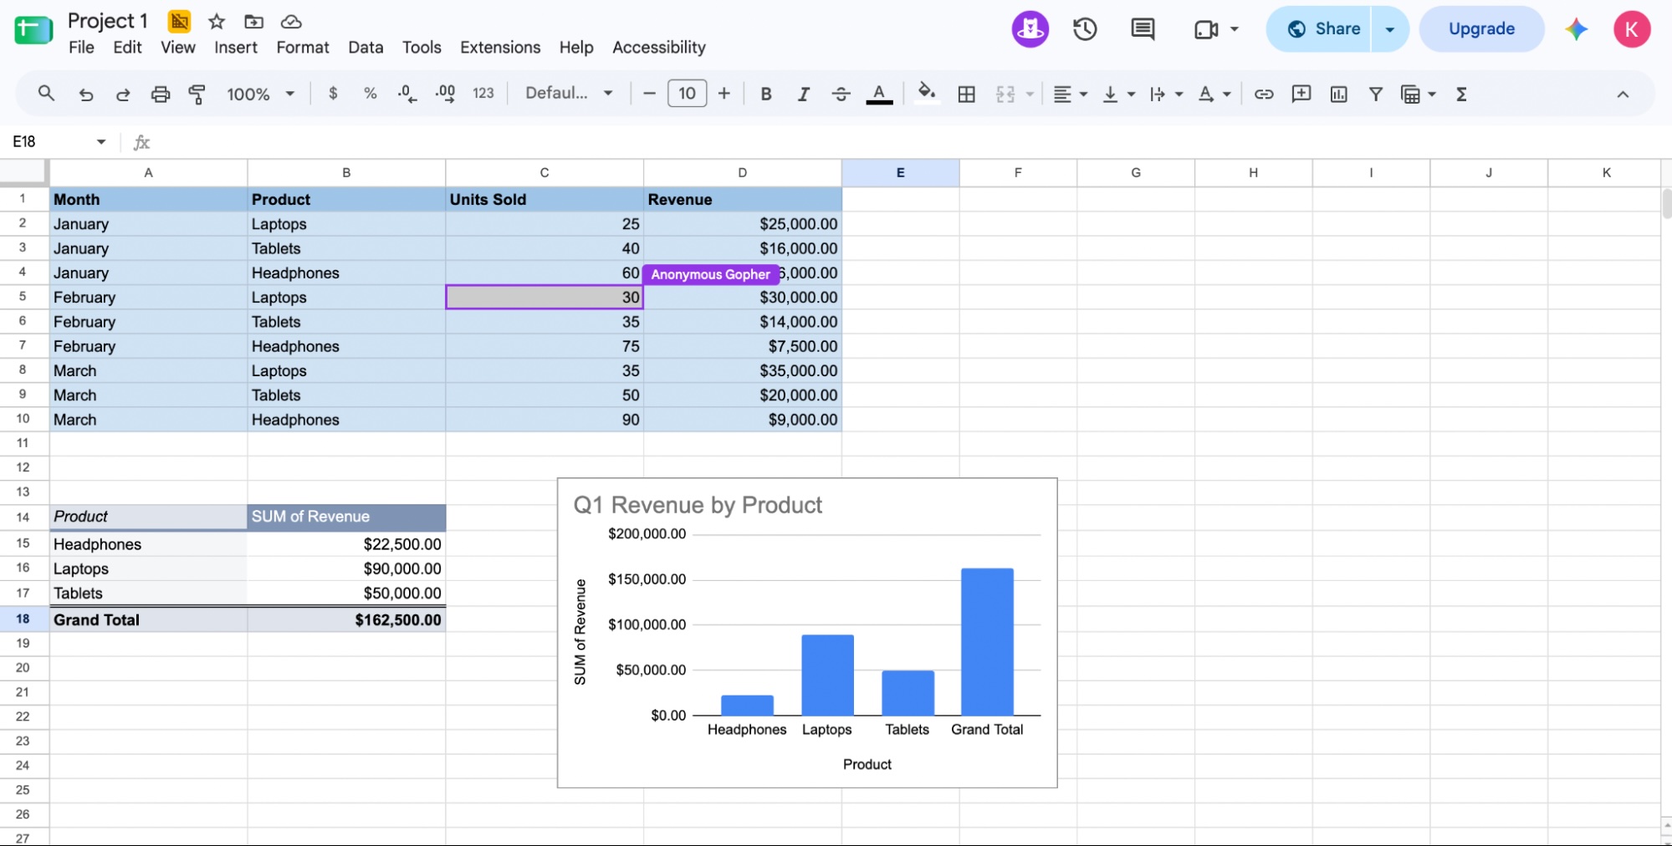This screenshot has width=1672, height=846.
Task: Create a filter
Action: point(1375,94)
